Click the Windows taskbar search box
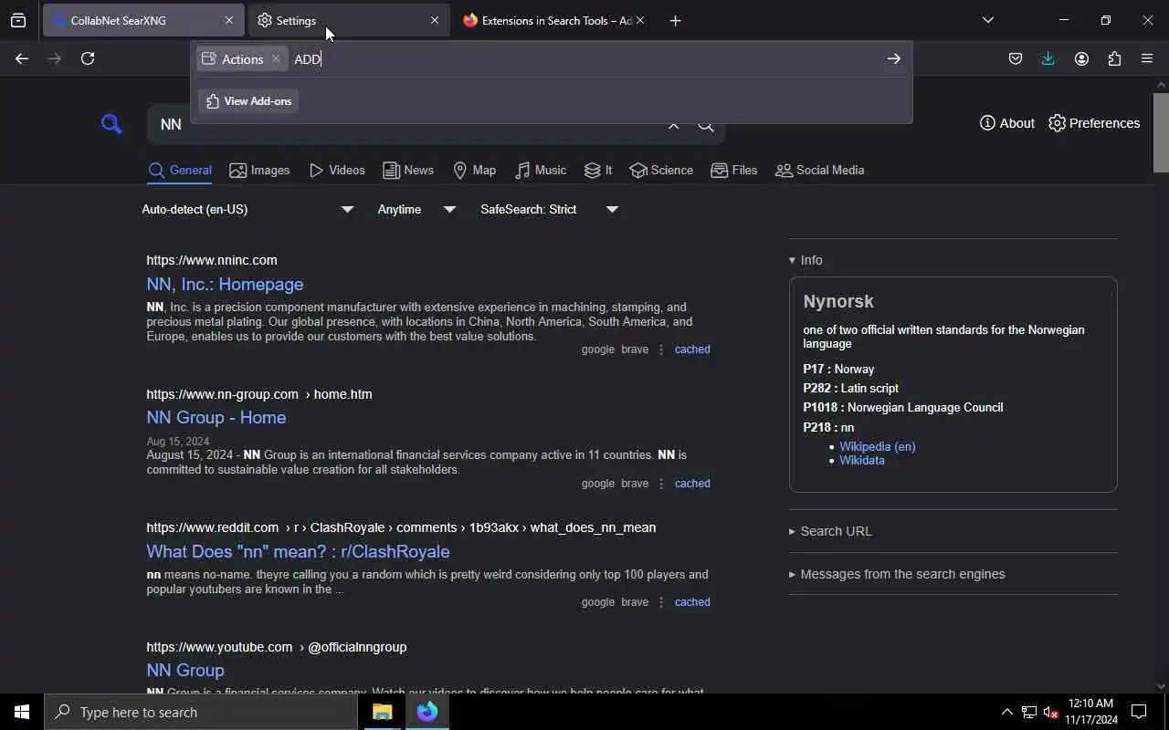The height and width of the screenshot is (730, 1169). 201,712
